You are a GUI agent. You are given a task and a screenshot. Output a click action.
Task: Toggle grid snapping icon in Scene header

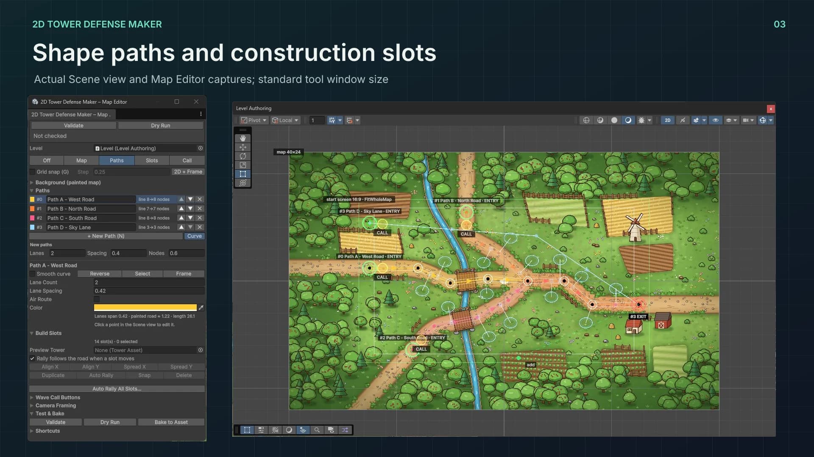(x=332, y=120)
